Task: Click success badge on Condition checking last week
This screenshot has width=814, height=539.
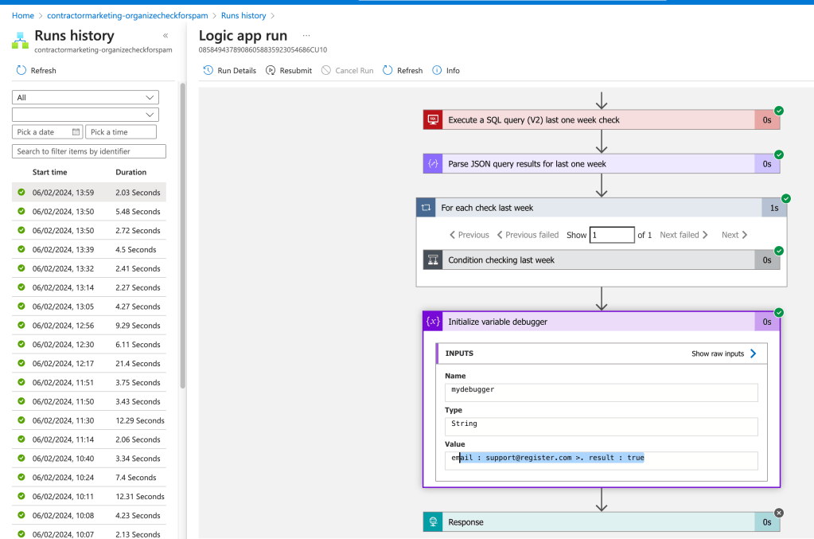Action: click(779, 251)
